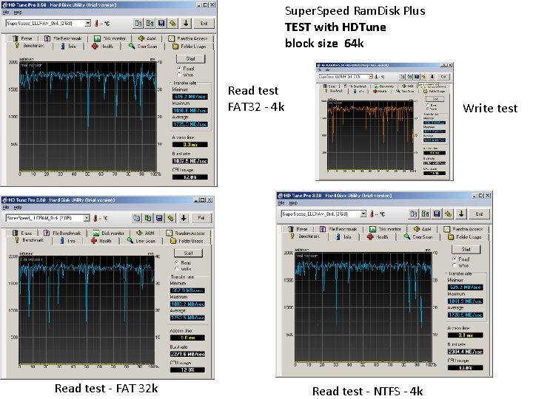Click Exit button in NTFS-4k window

[479, 214]
